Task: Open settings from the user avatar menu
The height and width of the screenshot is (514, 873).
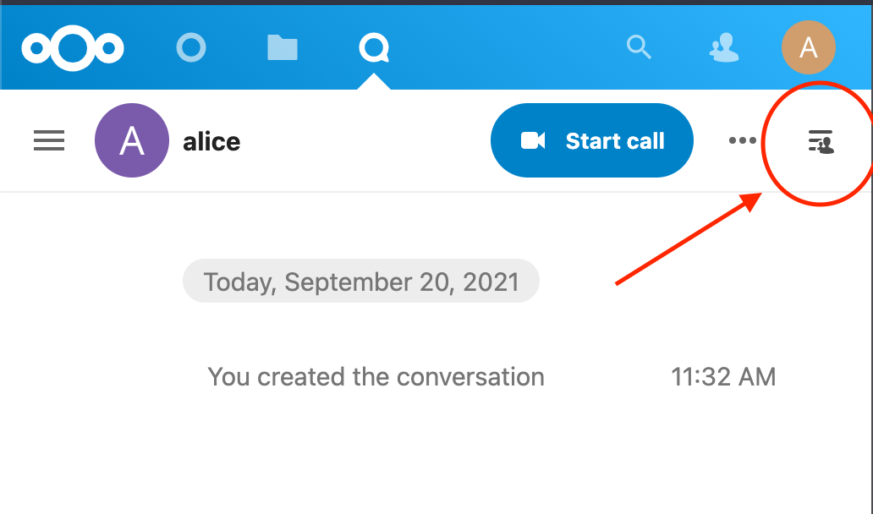Action: point(808,48)
